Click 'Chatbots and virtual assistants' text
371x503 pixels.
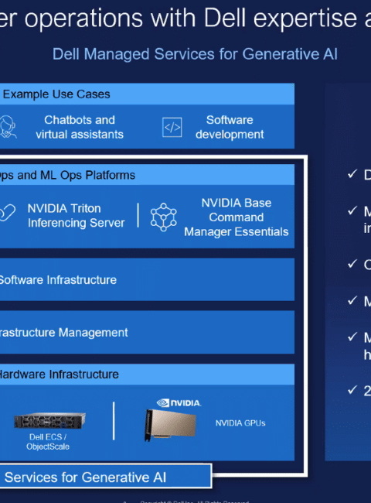(80, 127)
